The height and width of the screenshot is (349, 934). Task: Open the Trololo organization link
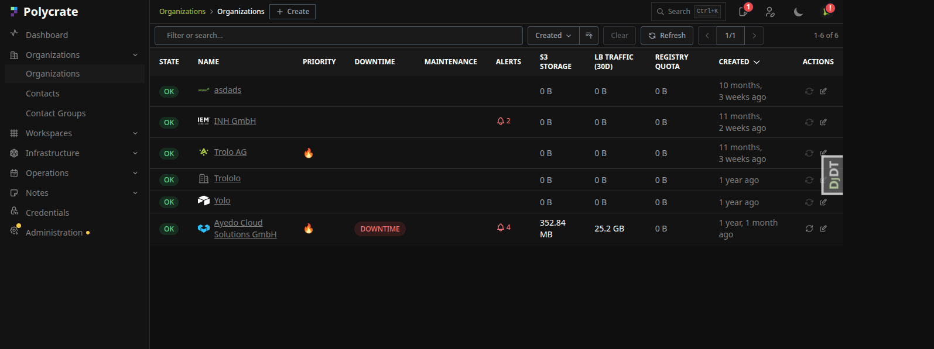pyautogui.click(x=227, y=178)
